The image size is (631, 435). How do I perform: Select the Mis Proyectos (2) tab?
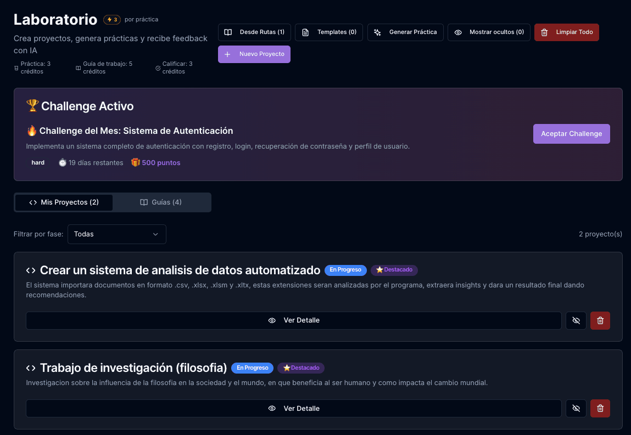64,202
